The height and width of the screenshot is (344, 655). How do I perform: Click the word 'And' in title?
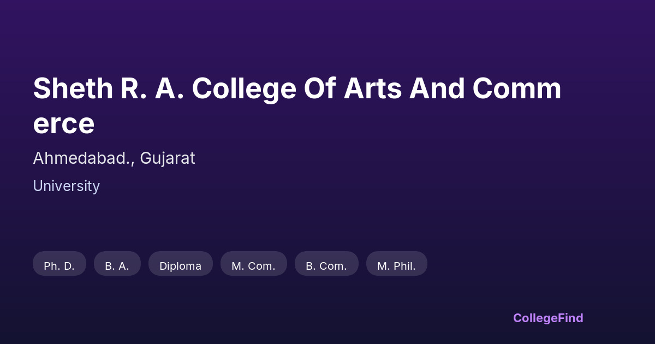436,89
